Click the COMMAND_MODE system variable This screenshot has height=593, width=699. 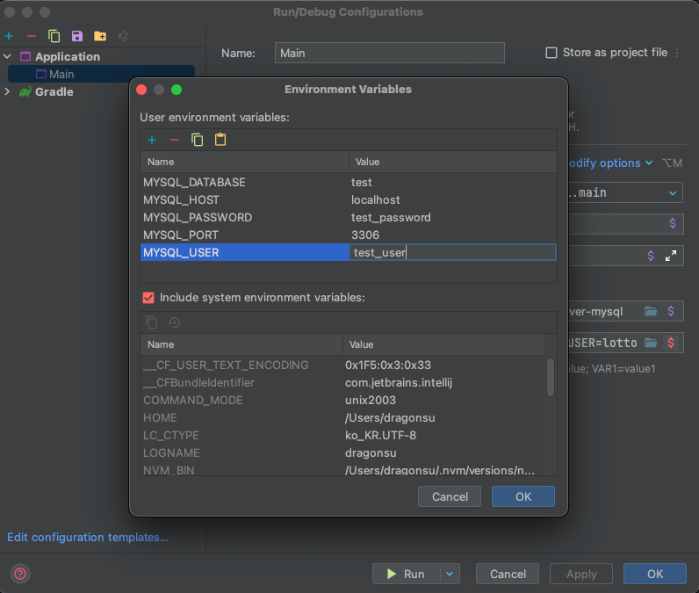pyautogui.click(x=193, y=401)
